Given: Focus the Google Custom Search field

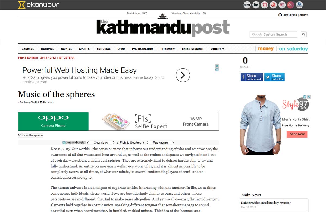Looking at the screenshot, I should (x=274, y=34).
